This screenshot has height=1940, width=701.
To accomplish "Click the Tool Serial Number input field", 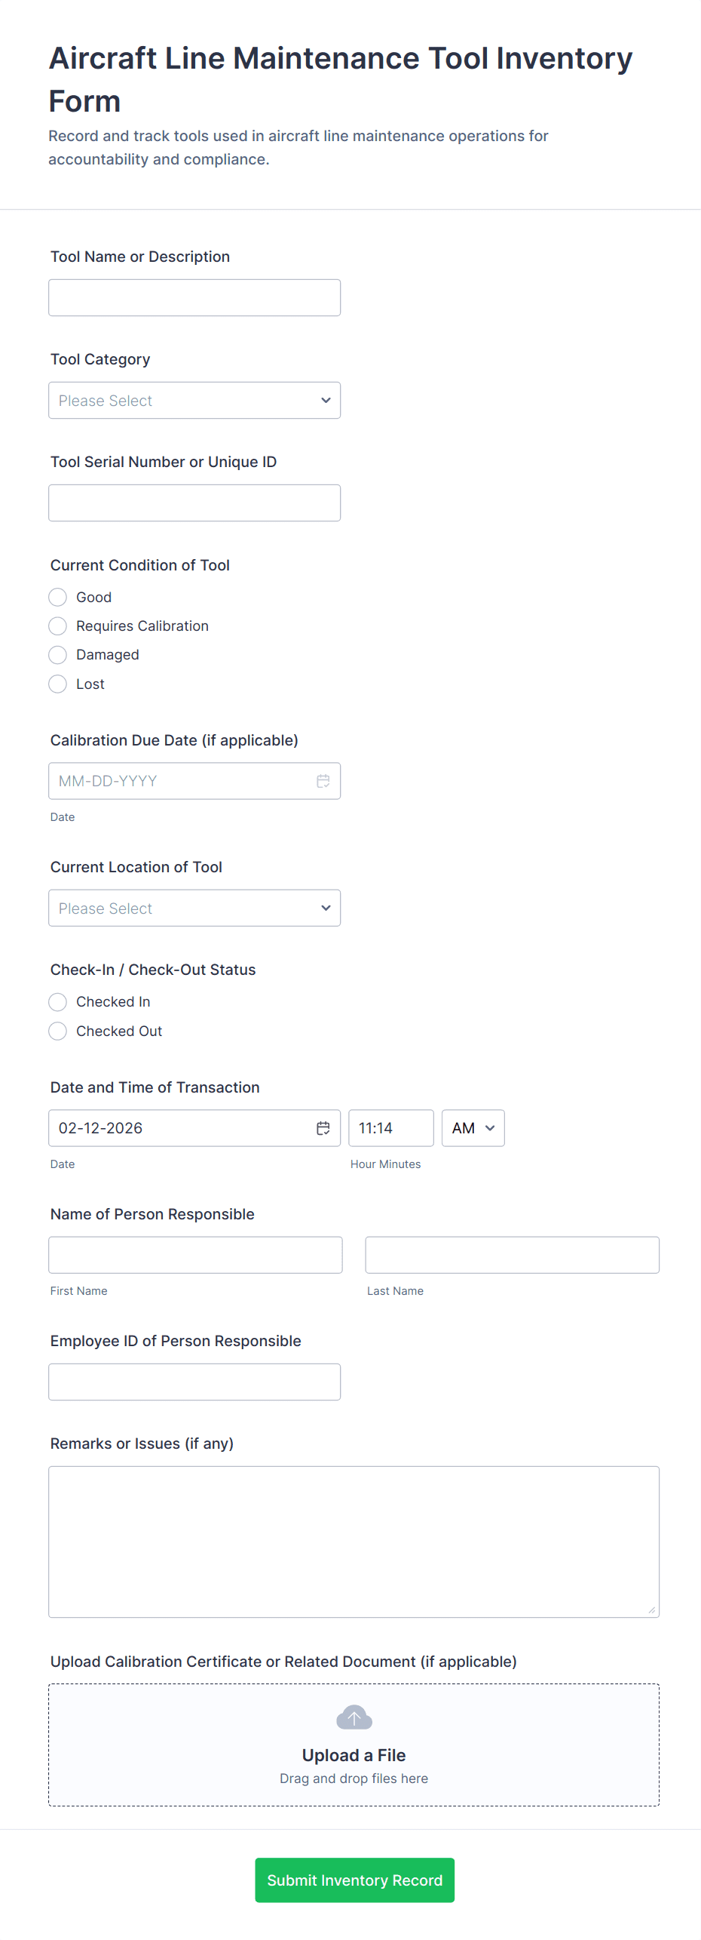I will [x=194, y=503].
